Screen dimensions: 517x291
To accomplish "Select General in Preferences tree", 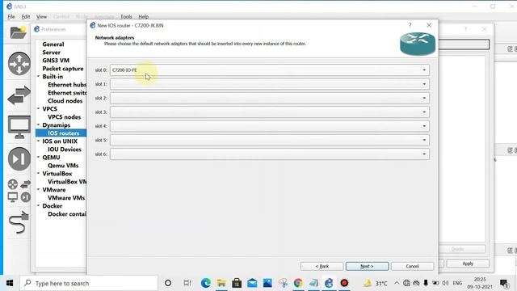I will [x=53, y=44].
